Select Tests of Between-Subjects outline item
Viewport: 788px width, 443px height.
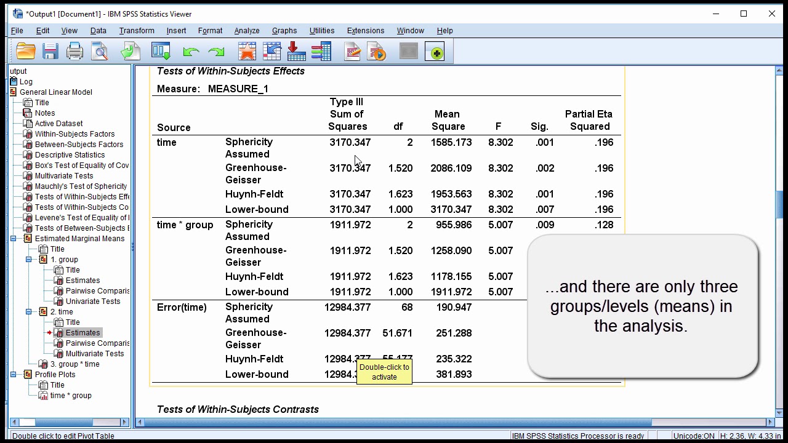pyautogui.click(x=82, y=228)
